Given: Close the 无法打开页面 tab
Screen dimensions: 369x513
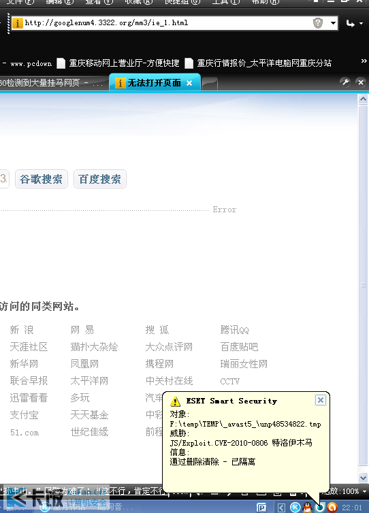Looking at the screenshot, I should [189, 83].
